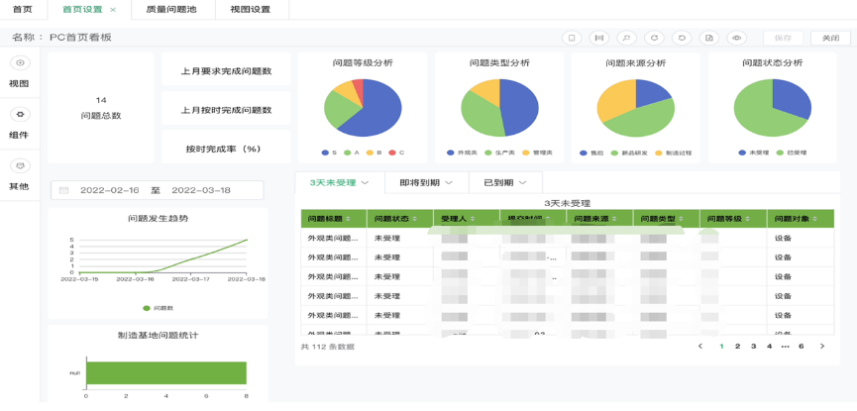Open the 视图 sidebar panel
The width and height of the screenshot is (857, 411).
[19, 72]
